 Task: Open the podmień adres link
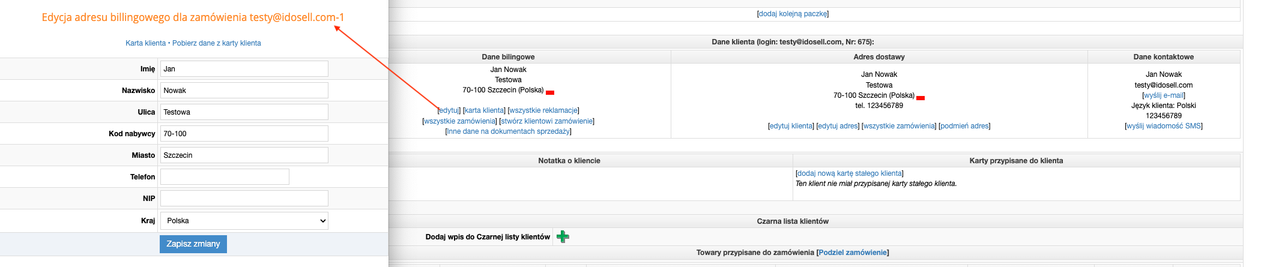[x=964, y=126]
